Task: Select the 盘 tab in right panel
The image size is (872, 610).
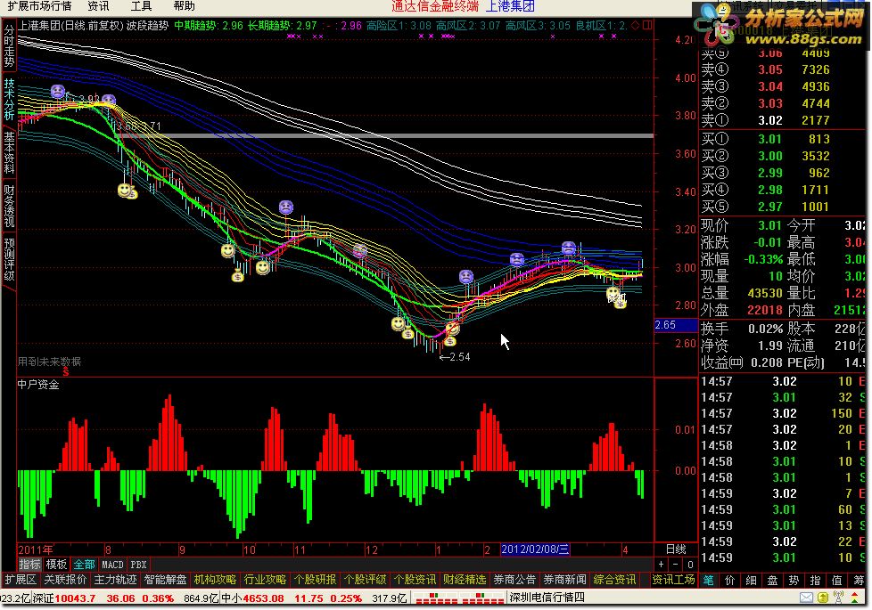Action: click(x=772, y=580)
